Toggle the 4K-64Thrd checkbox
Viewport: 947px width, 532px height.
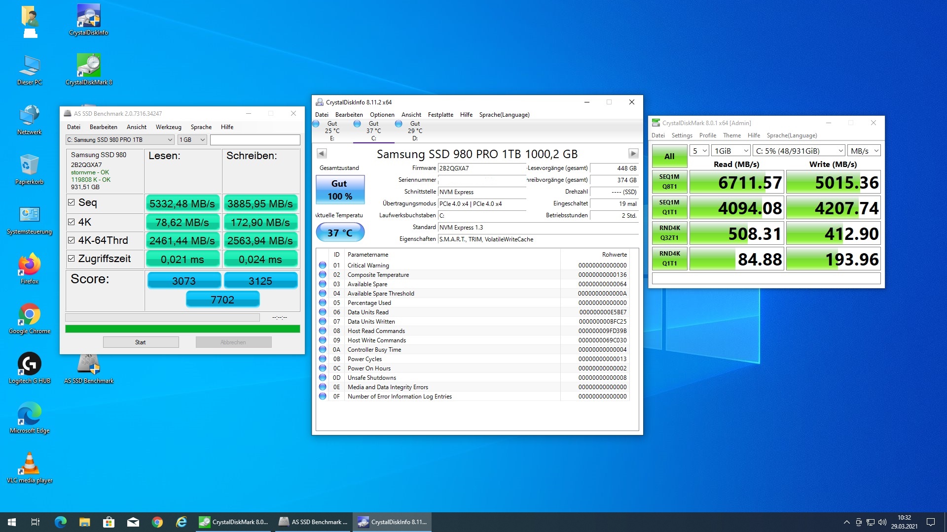click(x=72, y=240)
